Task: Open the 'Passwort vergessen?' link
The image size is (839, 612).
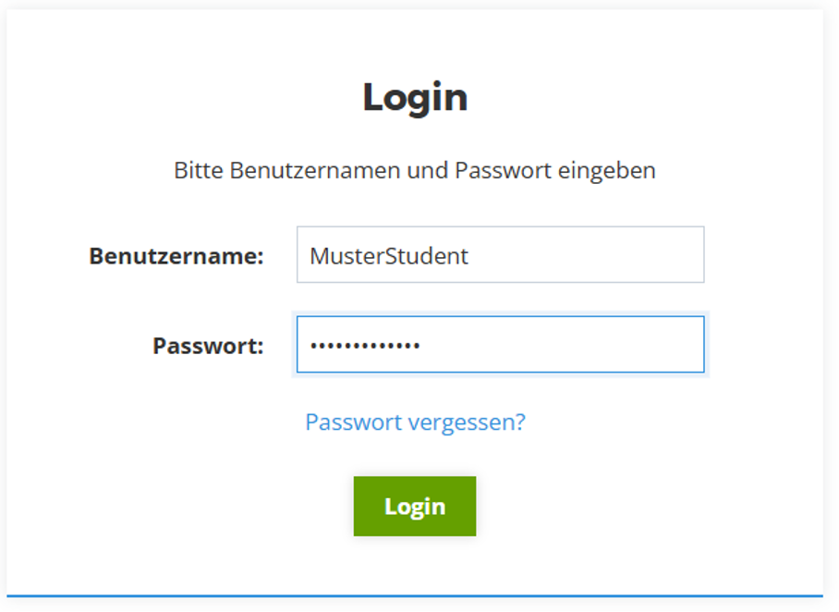Action: [x=415, y=422]
